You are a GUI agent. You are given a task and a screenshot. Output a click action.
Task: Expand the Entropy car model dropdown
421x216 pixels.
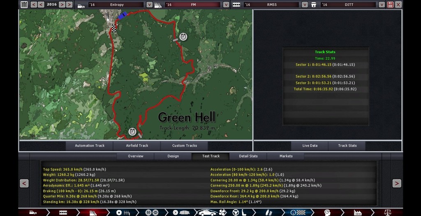point(149,5)
